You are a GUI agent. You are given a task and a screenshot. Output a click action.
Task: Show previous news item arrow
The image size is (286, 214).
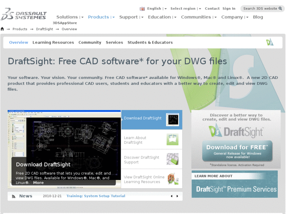pos(172,196)
